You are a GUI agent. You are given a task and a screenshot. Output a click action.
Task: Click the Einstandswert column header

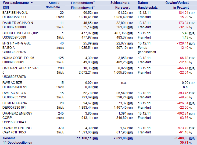(x=82, y=8)
